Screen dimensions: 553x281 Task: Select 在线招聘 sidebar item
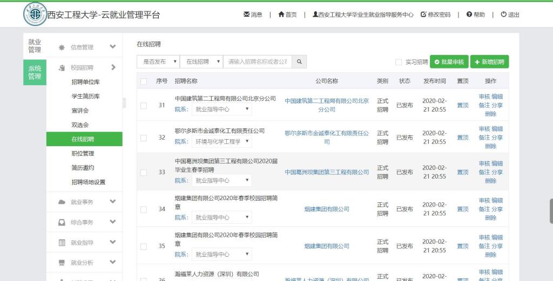tap(84, 139)
